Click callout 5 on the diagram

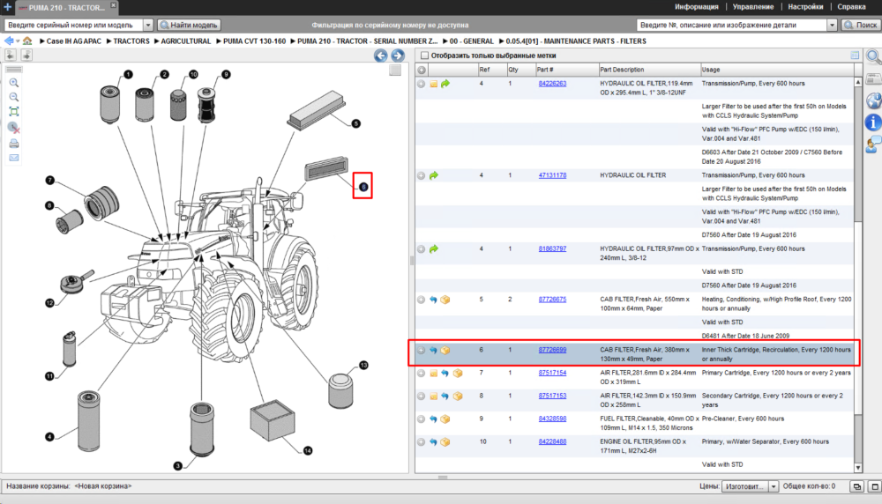pyautogui.click(x=356, y=123)
